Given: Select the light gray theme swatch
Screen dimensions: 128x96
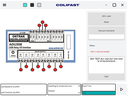Looking at the screenshot, I should 39,5.
